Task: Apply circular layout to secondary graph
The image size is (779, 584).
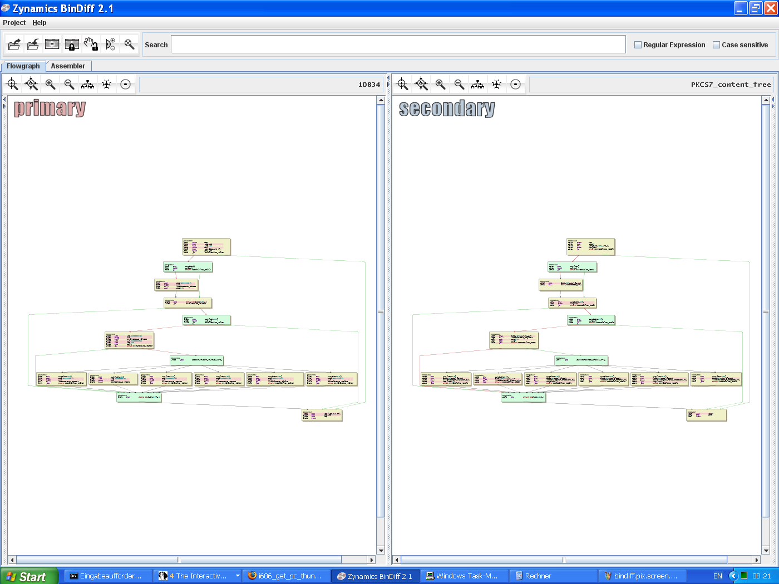Action: click(516, 85)
